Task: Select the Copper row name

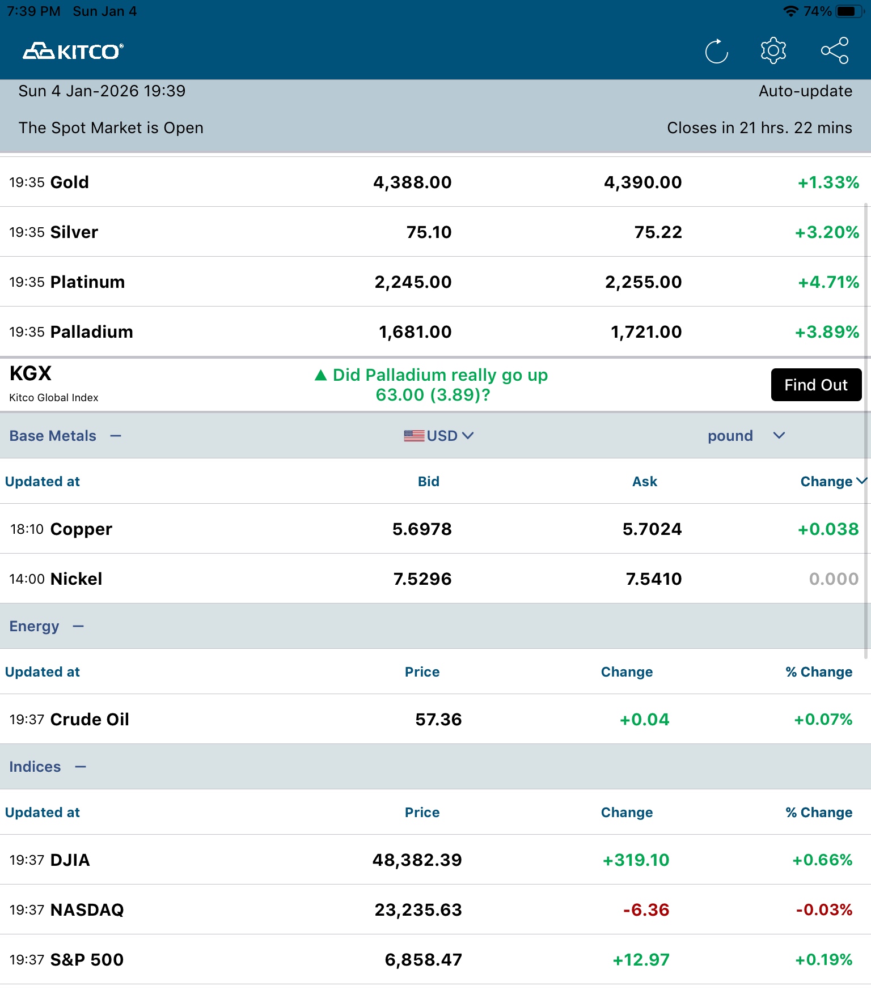Action: click(x=81, y=529)
